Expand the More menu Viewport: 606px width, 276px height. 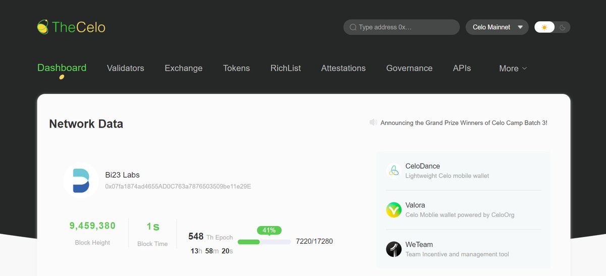(x=513, y=68)
